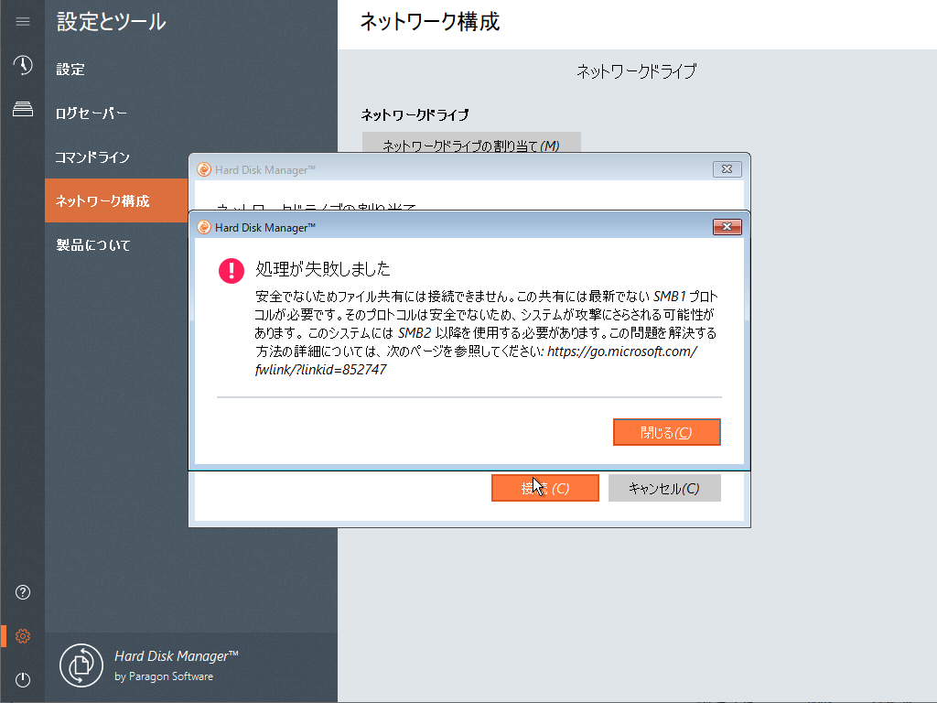Image resolution: width=937 pixels, height=703 pixels.
Task: Click the Hard Disk Manager dialog title icon
Action: (203, 227)
